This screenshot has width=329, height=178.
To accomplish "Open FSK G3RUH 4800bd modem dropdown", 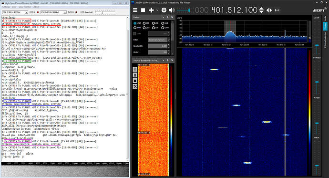I will click(x=15, y=12).
